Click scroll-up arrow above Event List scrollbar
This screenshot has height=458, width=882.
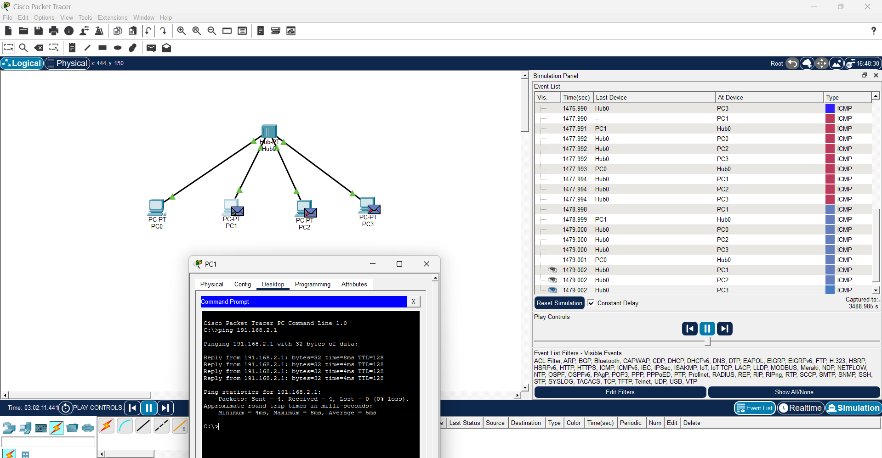pos(876,96)
